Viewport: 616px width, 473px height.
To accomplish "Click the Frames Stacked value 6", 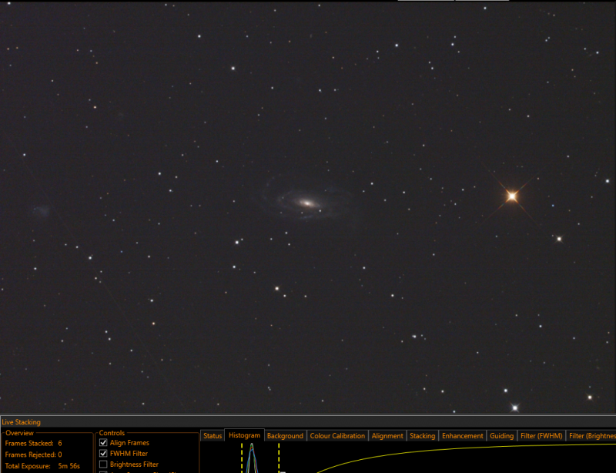I will (x=60, y=443).
